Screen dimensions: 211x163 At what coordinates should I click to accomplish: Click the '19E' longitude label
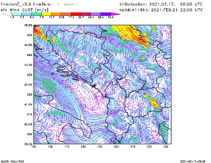tap(100, 147)
